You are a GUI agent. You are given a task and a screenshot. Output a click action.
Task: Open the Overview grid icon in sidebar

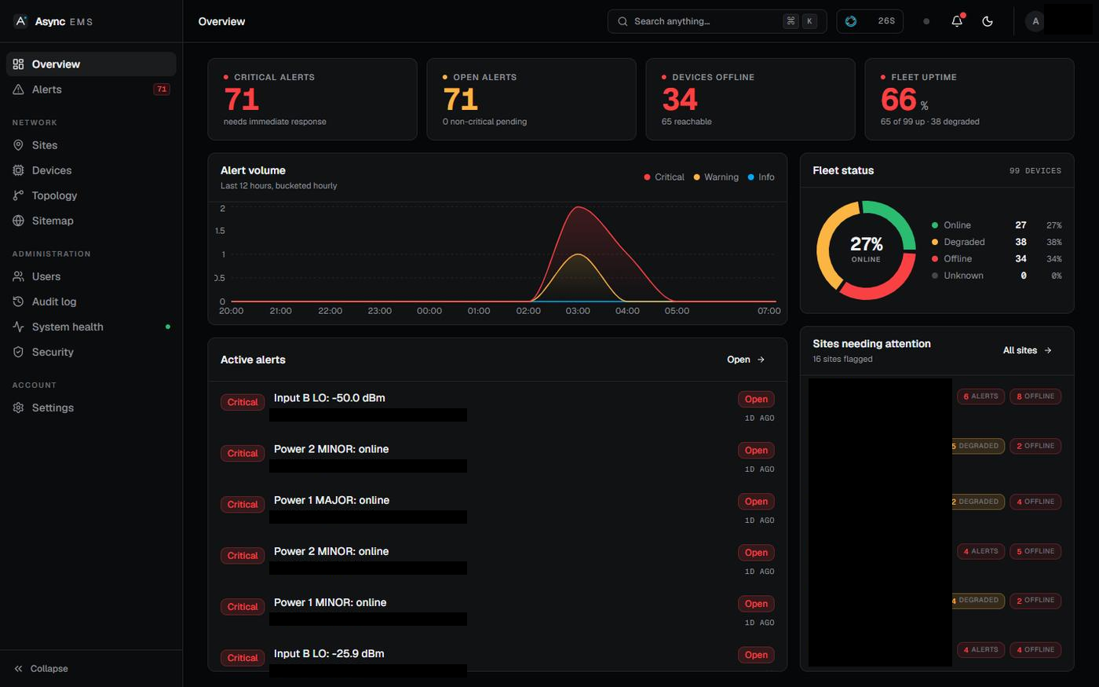(18, 64)
